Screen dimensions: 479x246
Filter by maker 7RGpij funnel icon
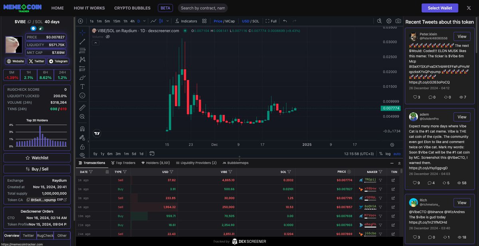380,180
